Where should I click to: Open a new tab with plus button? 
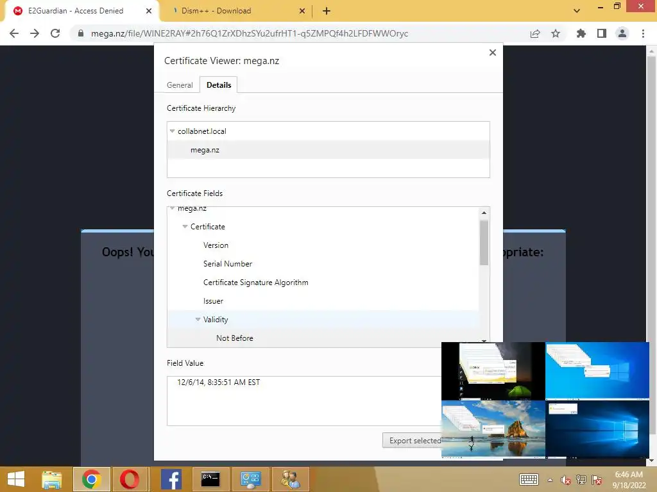pos(327,11)
